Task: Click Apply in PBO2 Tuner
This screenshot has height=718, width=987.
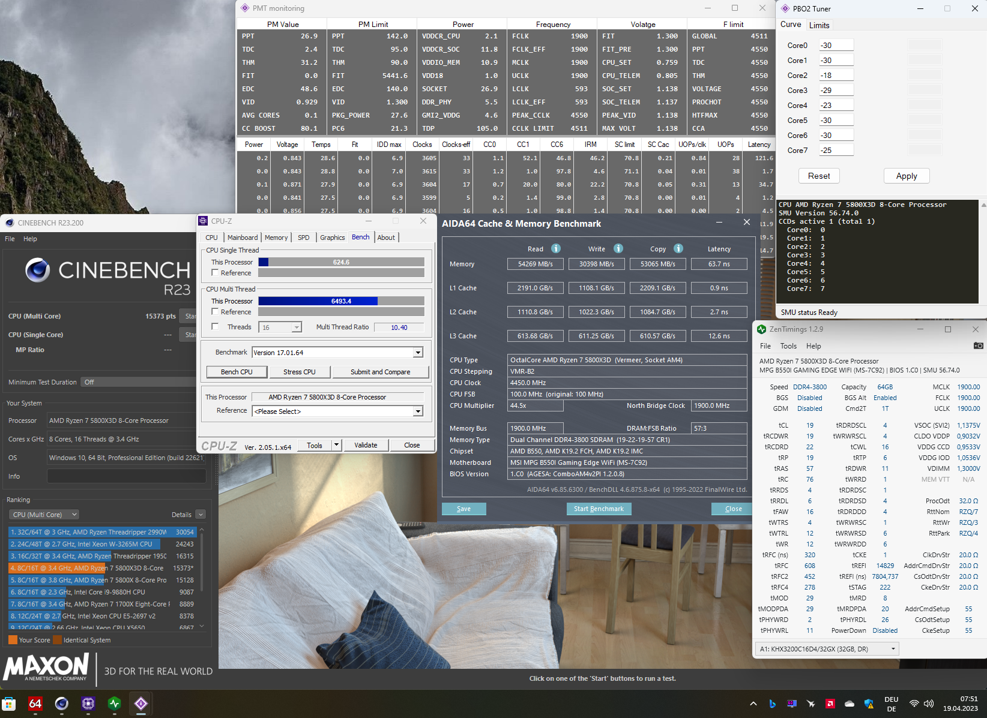Action: coord(907,176)
